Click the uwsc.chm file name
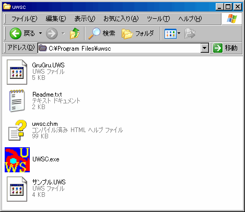The height and width of the screenshot is (212, 245). [45, 124]
